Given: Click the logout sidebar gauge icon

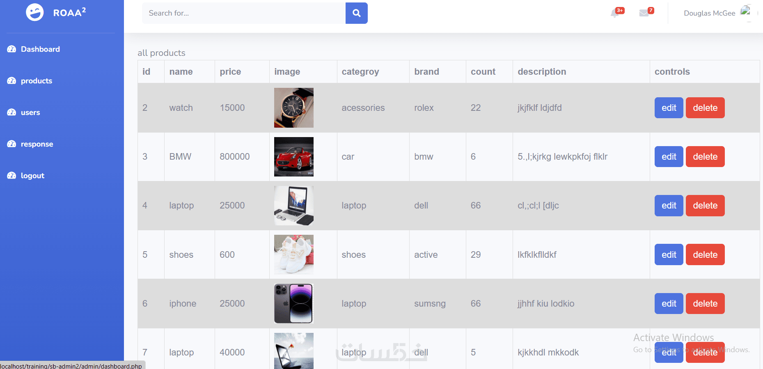Looking at the screenshot, I should click(11, 176).
